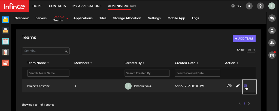Open the calendar app in left sidebar
The height and width of the screenshot is (111, 279).
5,41
